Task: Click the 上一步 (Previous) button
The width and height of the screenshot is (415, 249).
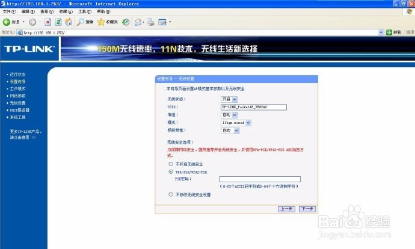Action: 286,209
